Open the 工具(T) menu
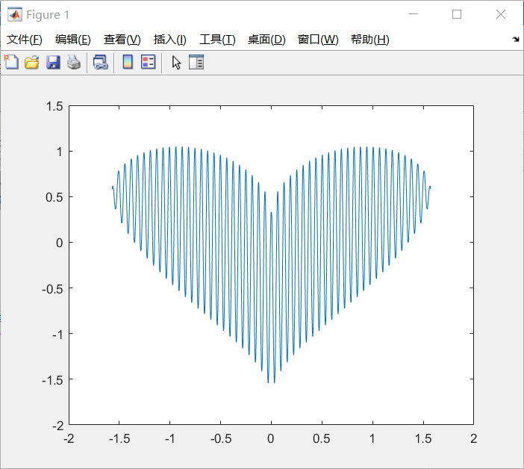The image size is (524, 469). [x=217, y=40]
